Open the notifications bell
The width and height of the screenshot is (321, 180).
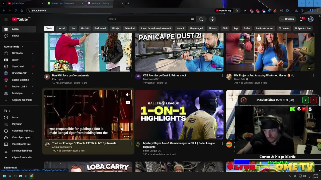[301, 19]
